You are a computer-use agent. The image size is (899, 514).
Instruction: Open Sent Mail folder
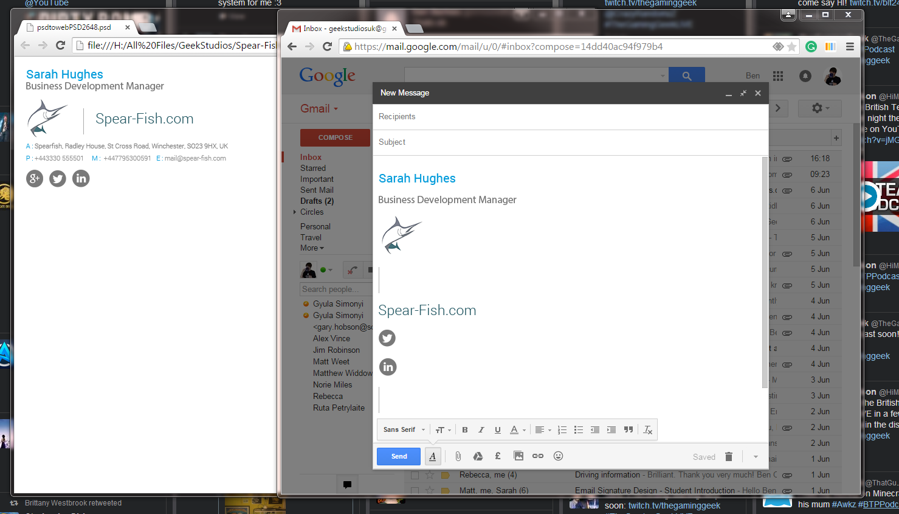(x=317, y=190)
